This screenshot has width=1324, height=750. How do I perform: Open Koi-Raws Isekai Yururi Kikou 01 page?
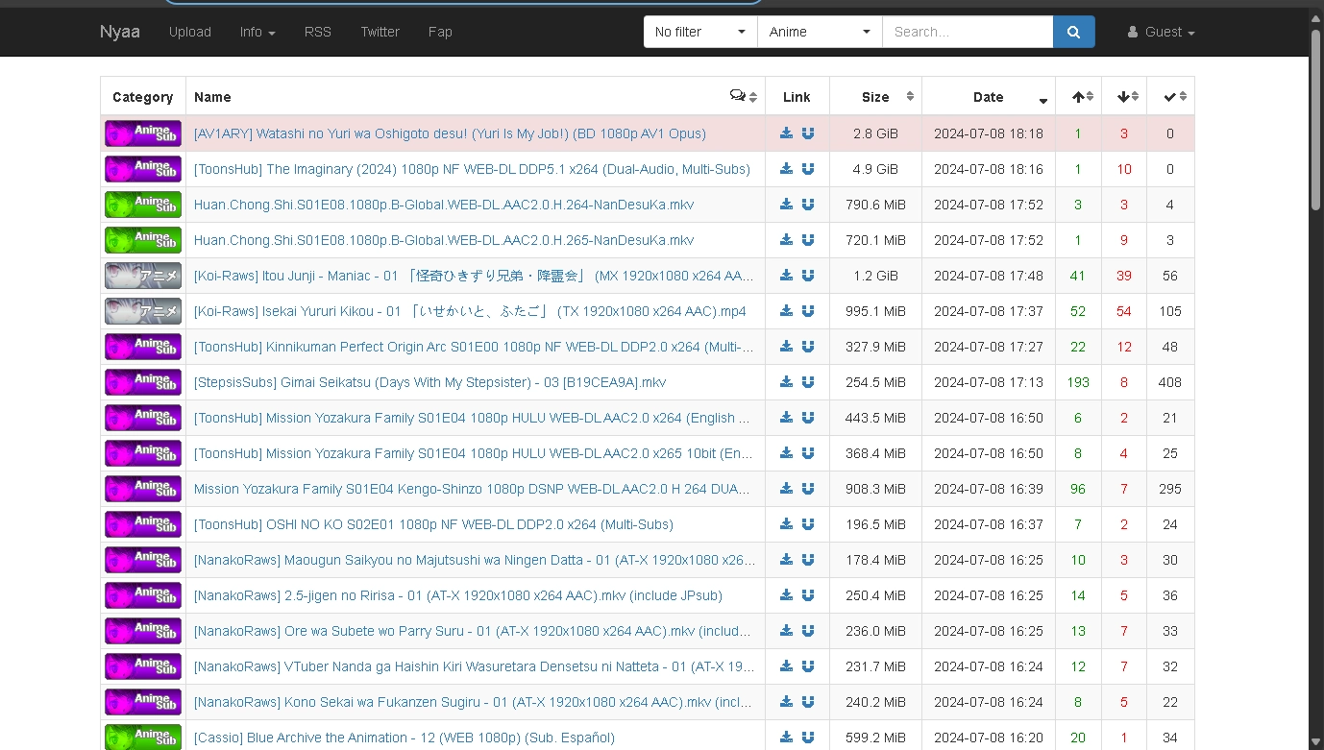click(470, 311)
